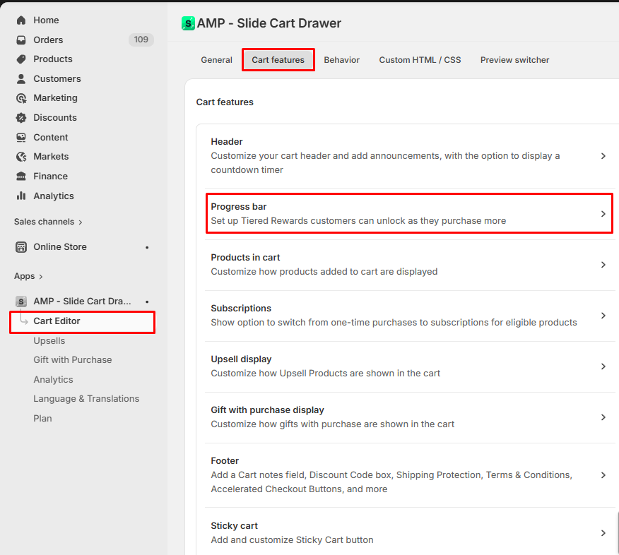This screenshot has height=555, width=619.
Task: Open the Progress bar settings row
Action: (410, 213)
